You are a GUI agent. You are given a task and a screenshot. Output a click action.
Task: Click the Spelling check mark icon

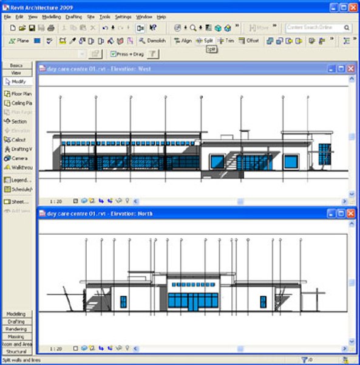click(x=49, y=41)
